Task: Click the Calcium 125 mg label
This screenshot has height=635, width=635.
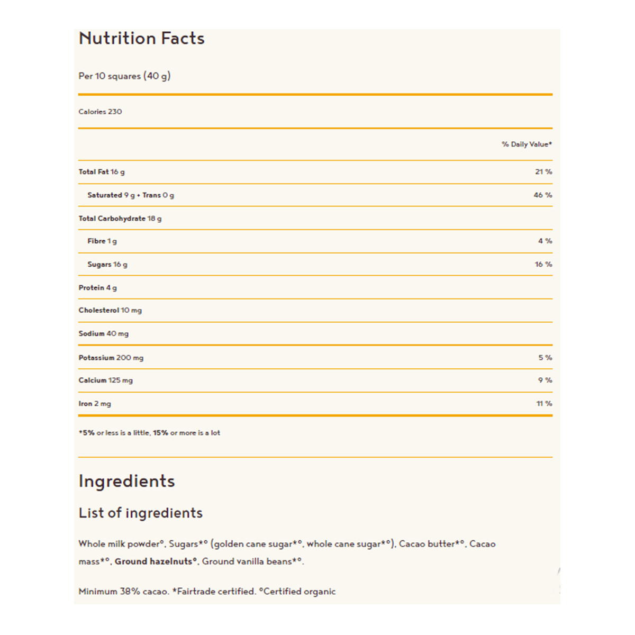Action: (106, 380)
